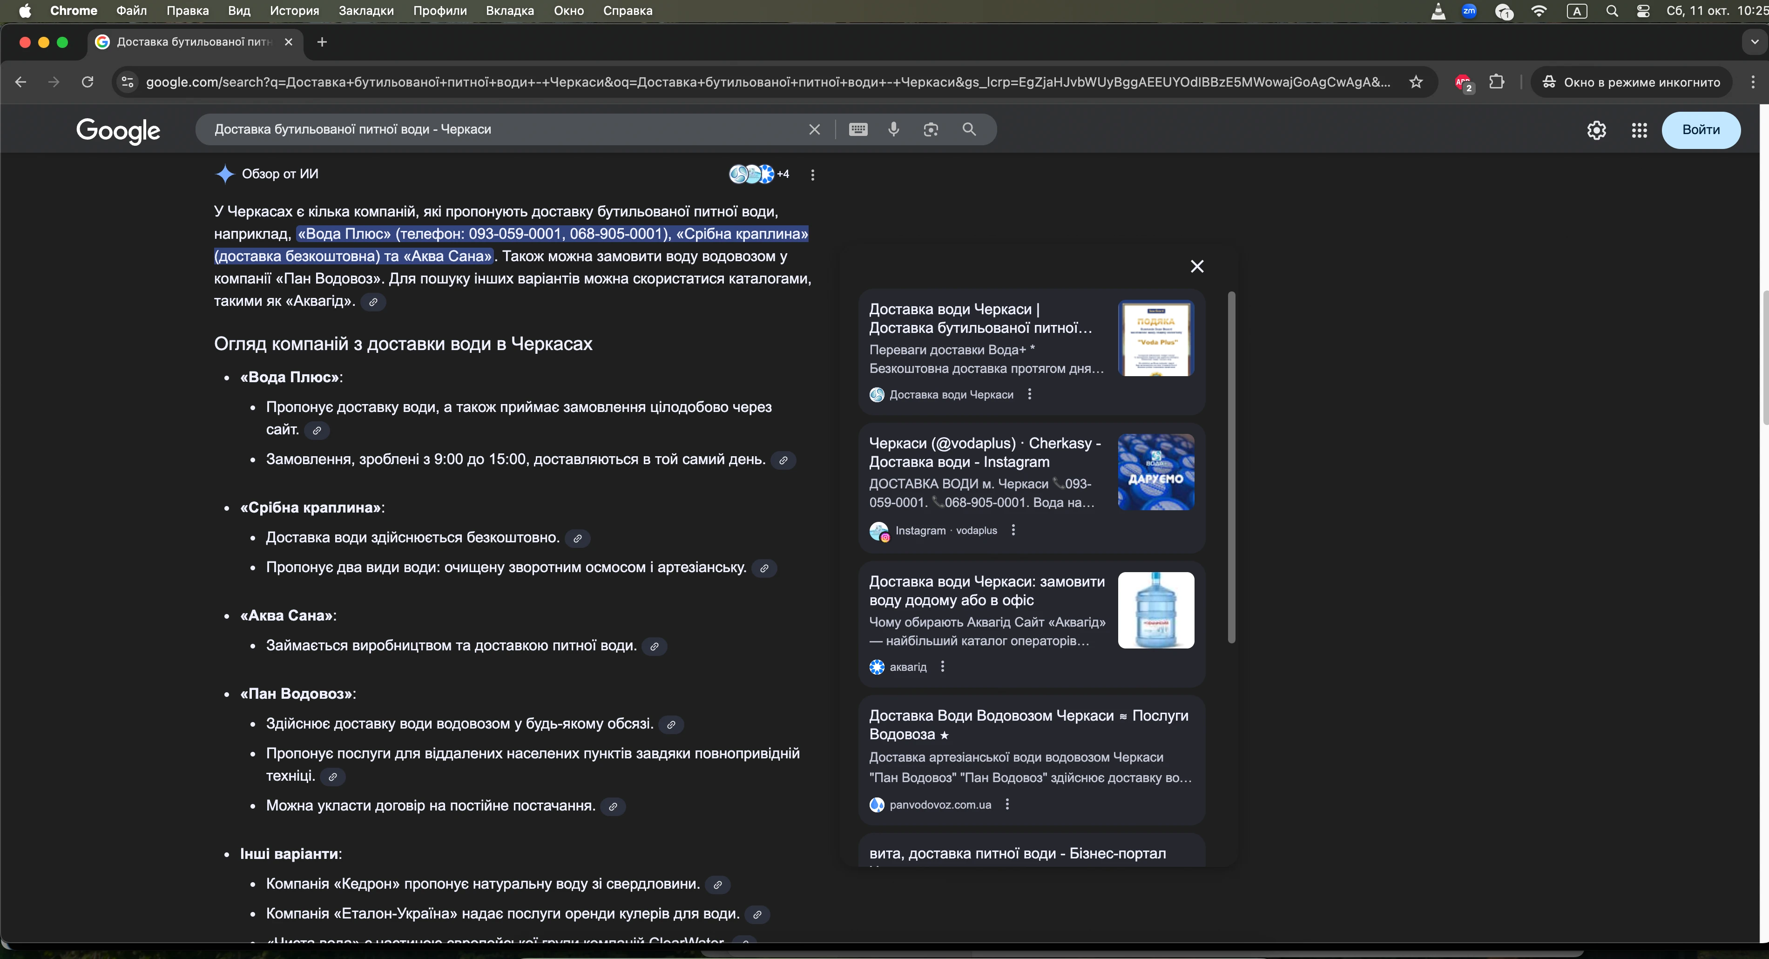Clear the search query with X icon
Viewport: 1769px width, 959px height.
815,129
